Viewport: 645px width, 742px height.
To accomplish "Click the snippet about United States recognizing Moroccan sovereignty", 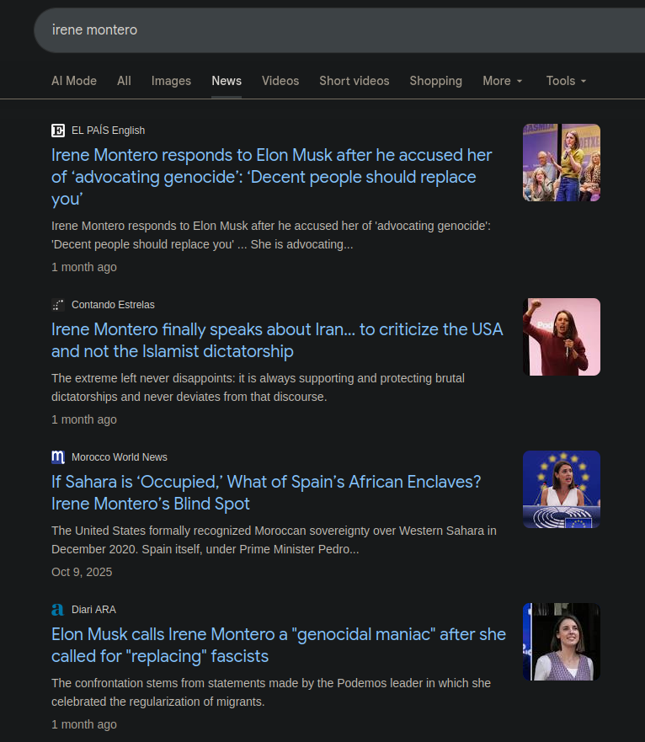I will (274, 540).
